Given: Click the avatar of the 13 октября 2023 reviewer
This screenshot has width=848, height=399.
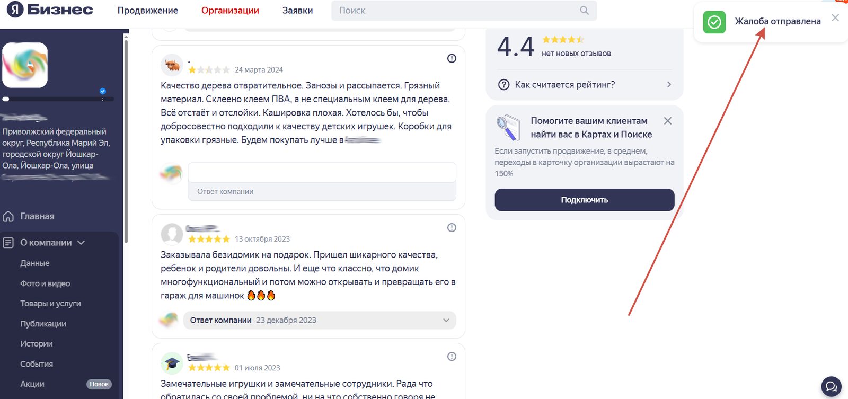Looking at the screenshot, I should (x=172, y=234).
